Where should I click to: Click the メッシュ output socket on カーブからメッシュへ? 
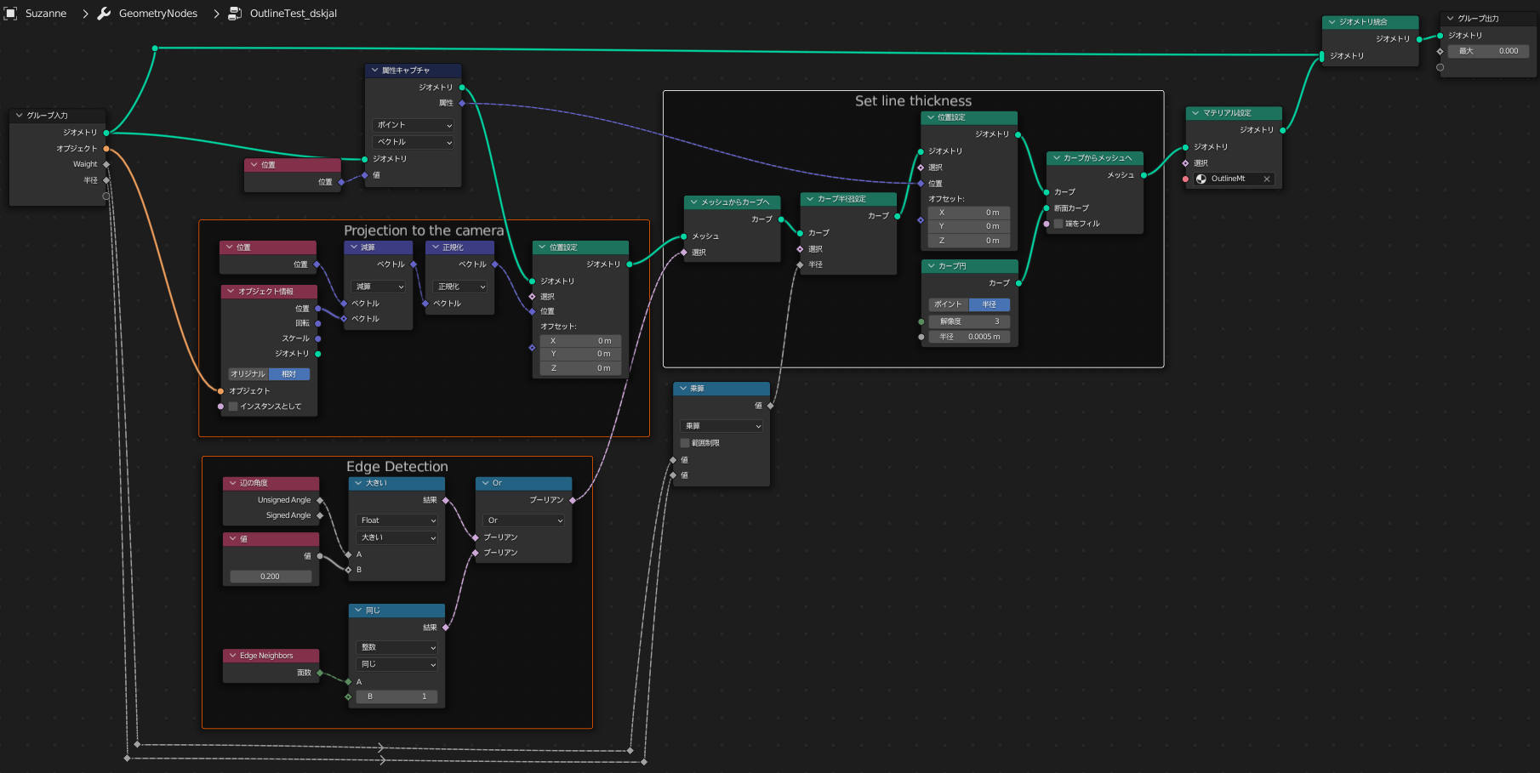click(x=1144, y=175)
